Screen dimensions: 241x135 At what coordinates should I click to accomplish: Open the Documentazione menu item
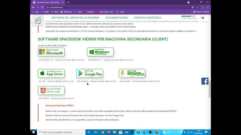(x=117, y=18)
